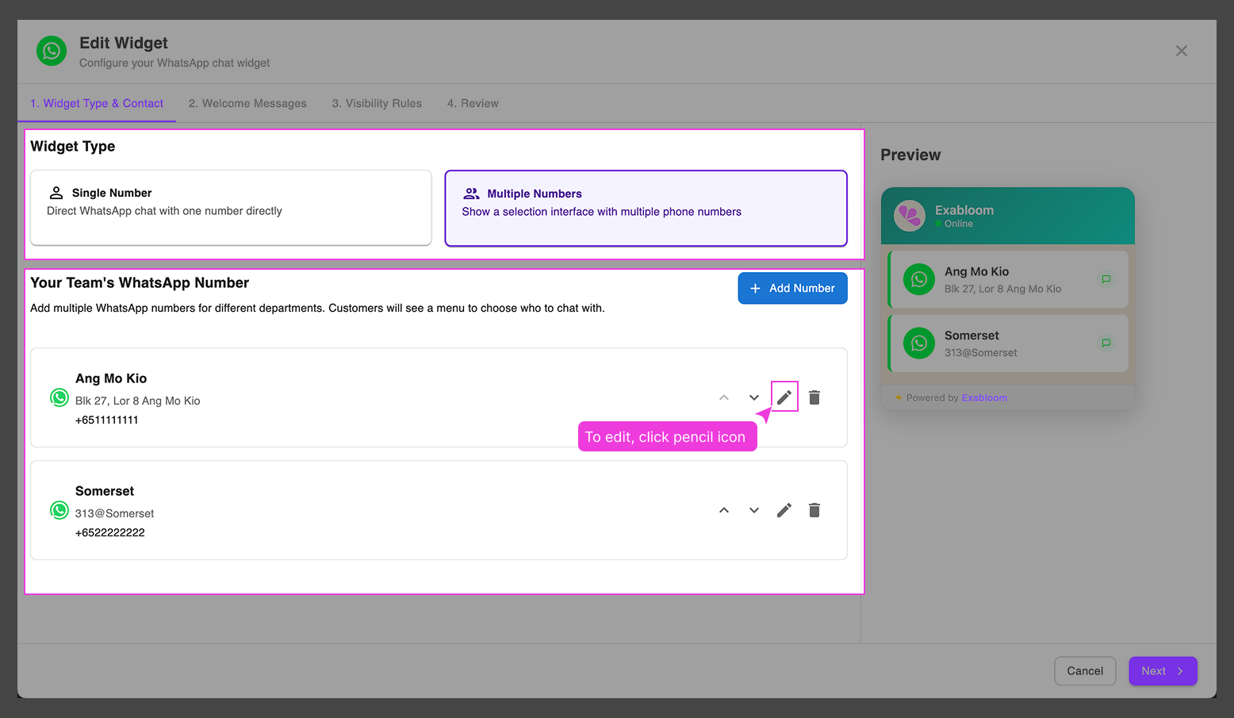Move Somerset up using the up chevron
This screenshot has width=1234, height=718.
tap(723, 510)
